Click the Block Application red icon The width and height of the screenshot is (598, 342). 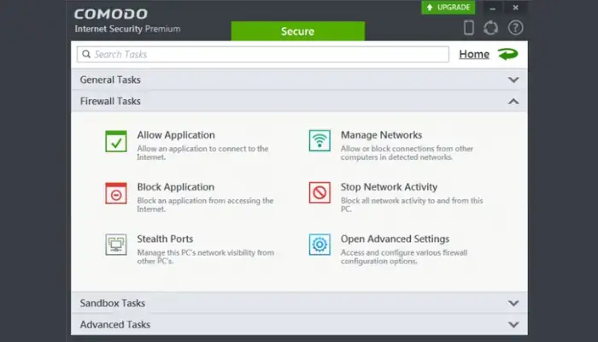116,193
